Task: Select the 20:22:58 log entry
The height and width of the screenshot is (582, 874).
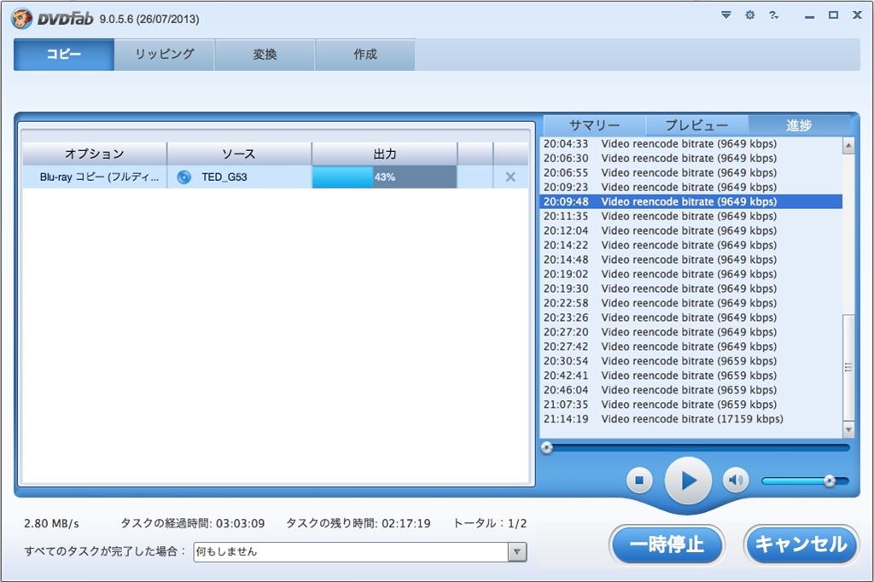Action: 691,303
